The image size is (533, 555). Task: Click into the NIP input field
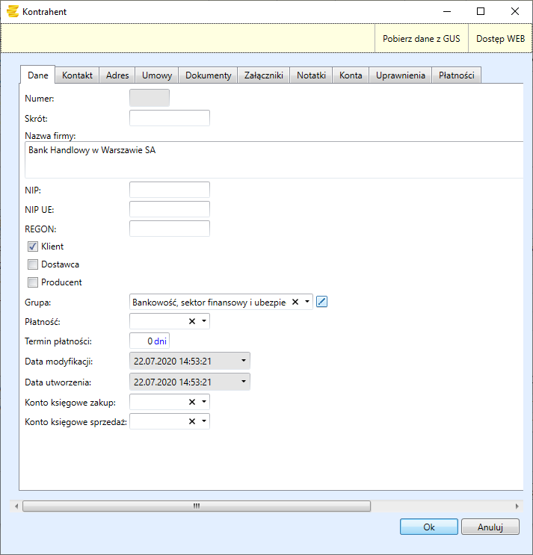170,190
